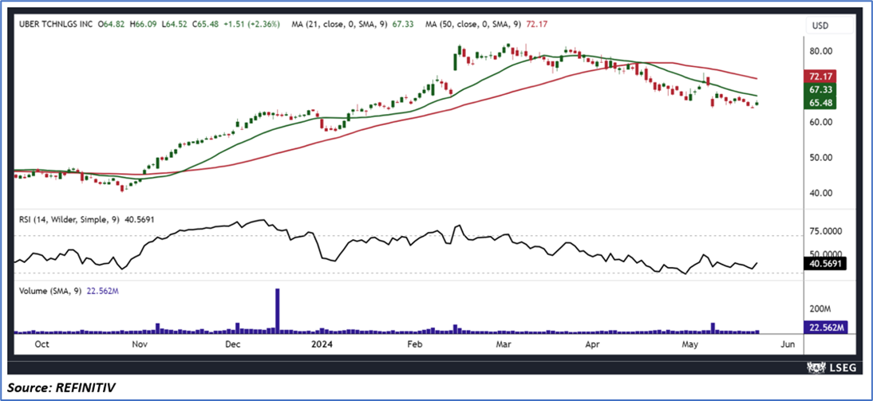
Task: Click the 80.00 price axis label
Action: click(821, 50)
